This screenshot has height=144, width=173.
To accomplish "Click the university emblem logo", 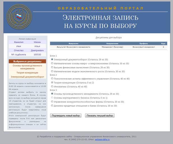I will click(19, 17).
